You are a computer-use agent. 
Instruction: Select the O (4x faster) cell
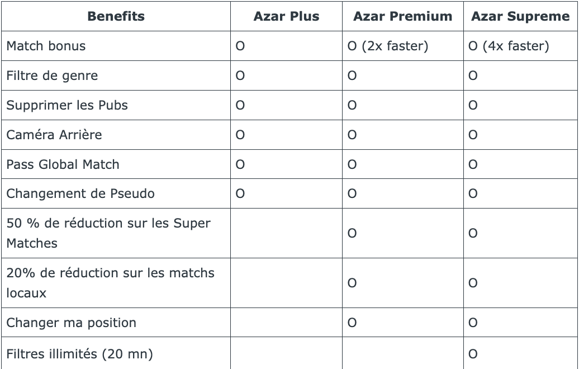(x=509, y=46)
